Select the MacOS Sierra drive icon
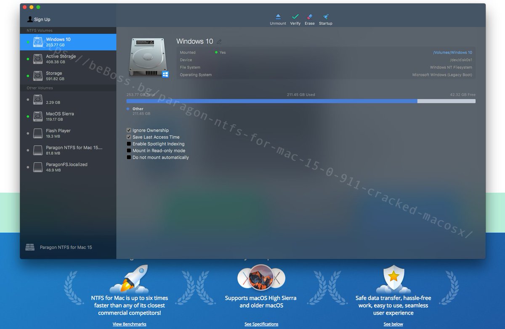 coord(38,117)
